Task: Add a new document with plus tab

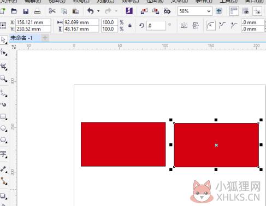Action: pyautogui.click(x=45, y=38)
